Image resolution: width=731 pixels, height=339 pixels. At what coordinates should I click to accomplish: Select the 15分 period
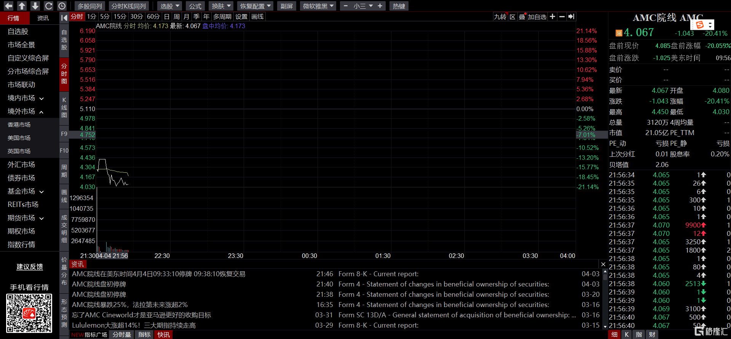click(x=120, y=17)
